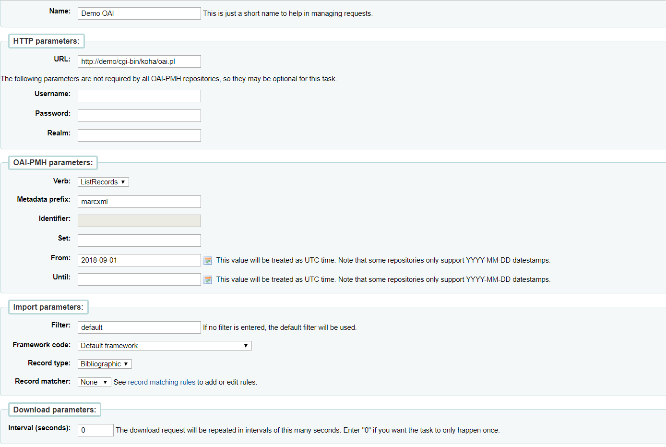Click inside the Set input box
The height and width of the screenshot is (447, 666).
139,241
